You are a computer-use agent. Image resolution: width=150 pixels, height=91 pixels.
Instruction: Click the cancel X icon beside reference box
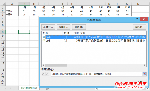click(43, 74)
